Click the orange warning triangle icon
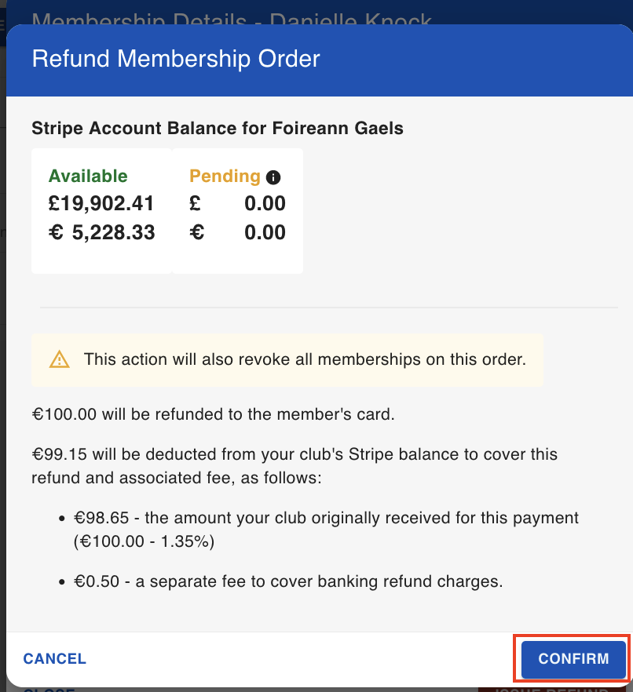Image resolution: width=633 pixels, height=692 pixels. click(x=59, y=359)
